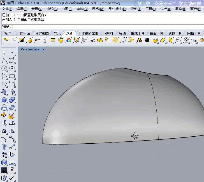Click the Select Curves spiral icon
Screen dimensions: 204x182
pos(178,40)
